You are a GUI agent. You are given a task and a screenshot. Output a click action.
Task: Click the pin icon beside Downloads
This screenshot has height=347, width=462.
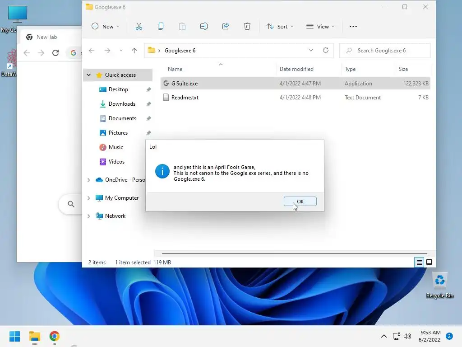click(x=148, y=104)
